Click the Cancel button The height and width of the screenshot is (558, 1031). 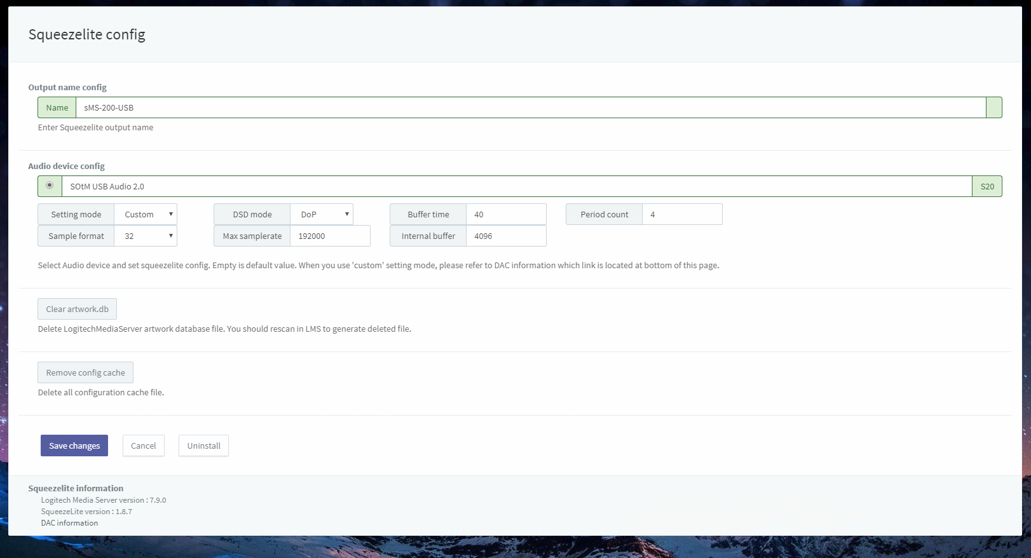(144, 446)
